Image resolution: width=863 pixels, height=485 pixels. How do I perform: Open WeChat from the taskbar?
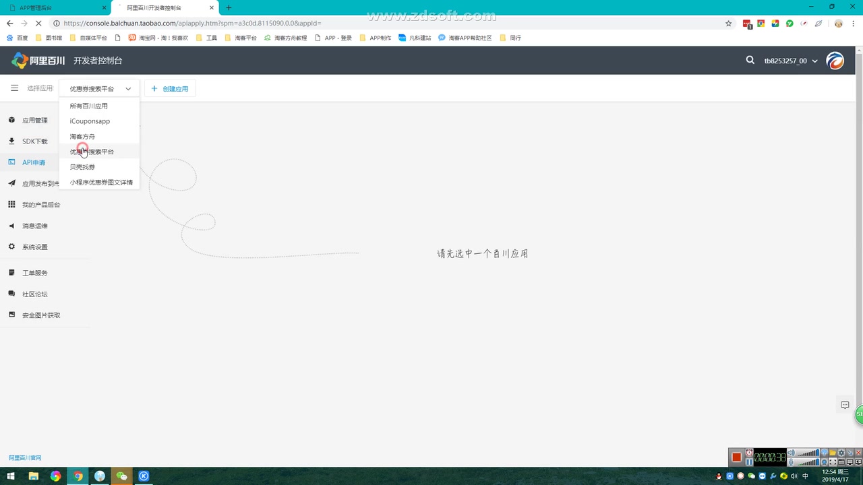pyautogui.click(x=122, y=476)
